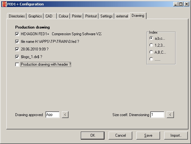The width and height of the screenshot is (191, 144).
Task: Open the Graphics tab
Action: (35, 16)
